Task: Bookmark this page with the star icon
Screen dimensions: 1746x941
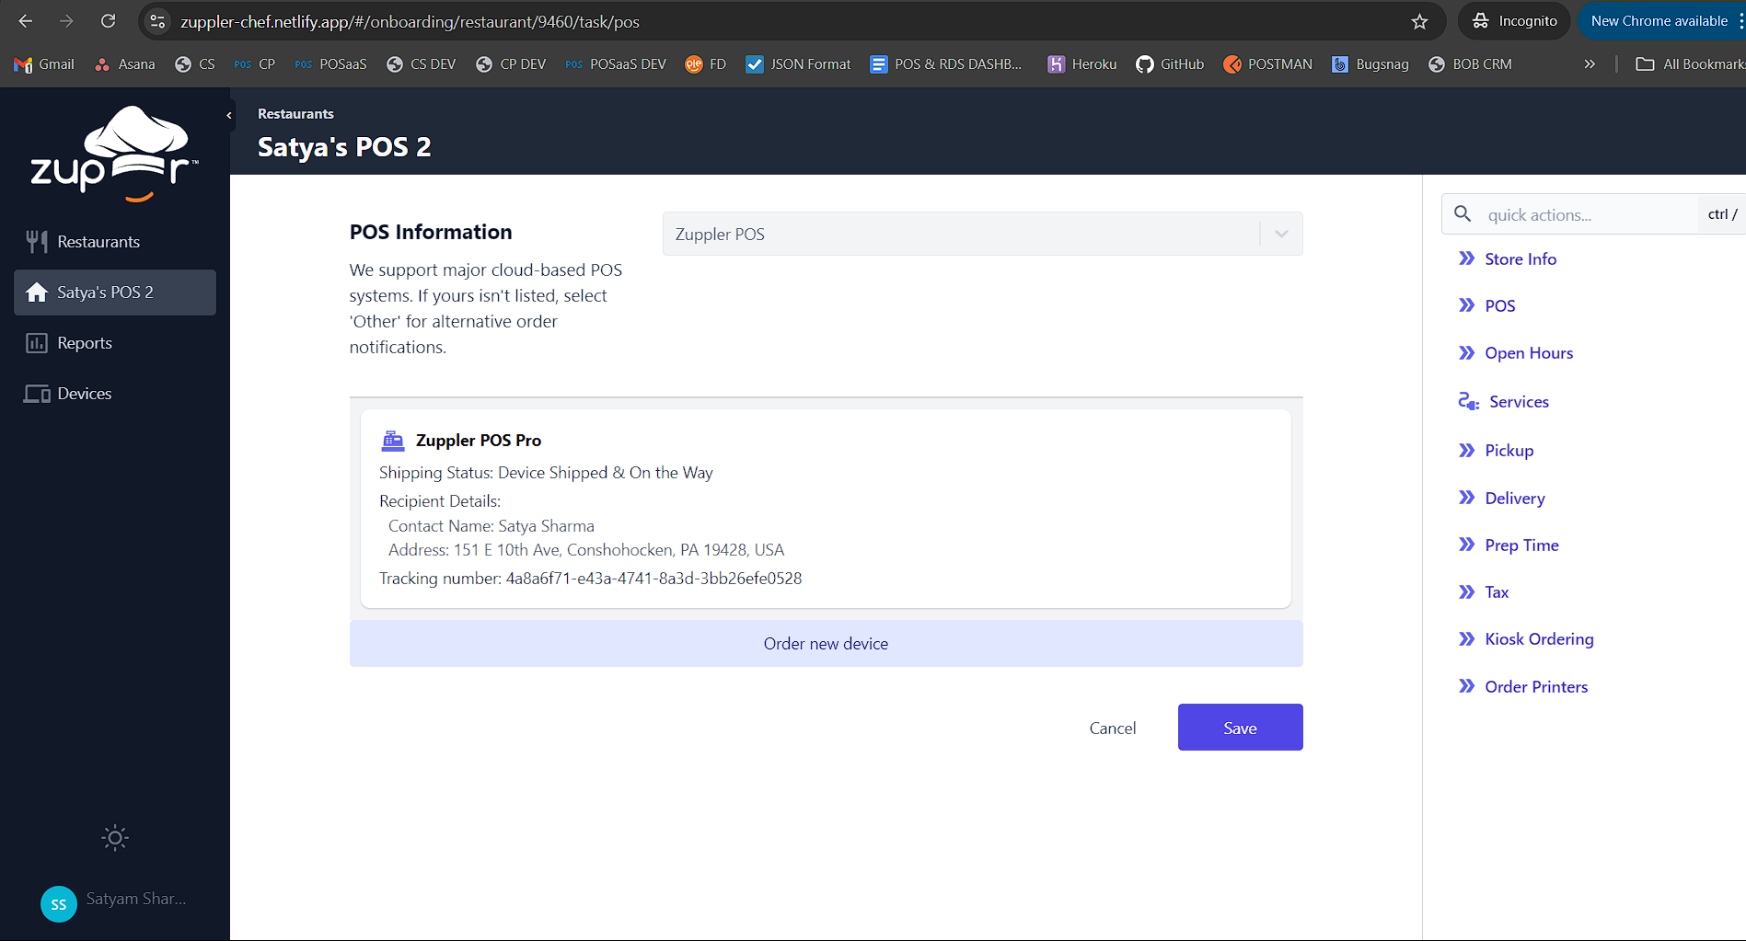Action: point(1419,21)
